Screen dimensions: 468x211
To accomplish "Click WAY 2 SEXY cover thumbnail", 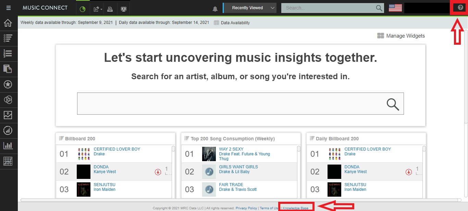I will 209,154.
